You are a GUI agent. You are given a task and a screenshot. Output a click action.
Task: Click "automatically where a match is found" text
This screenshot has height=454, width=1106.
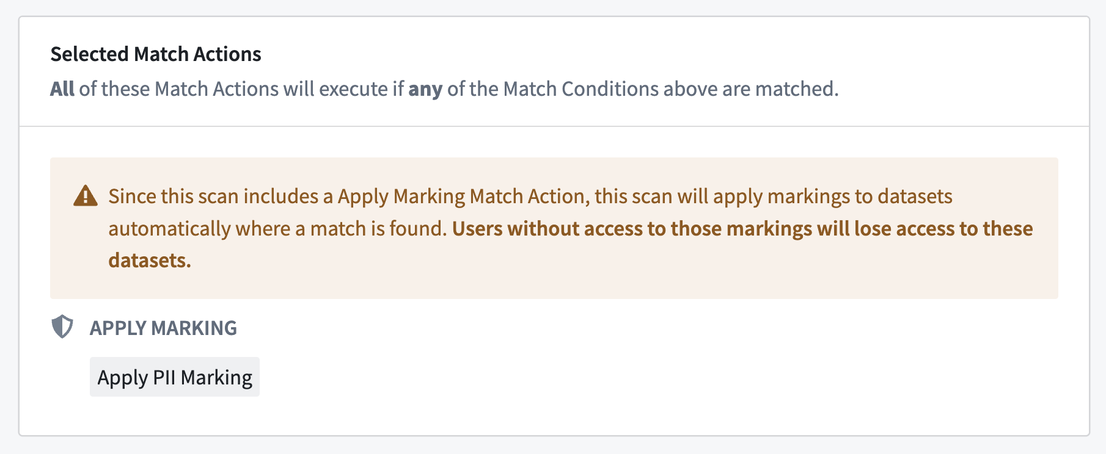pos(278,228)
